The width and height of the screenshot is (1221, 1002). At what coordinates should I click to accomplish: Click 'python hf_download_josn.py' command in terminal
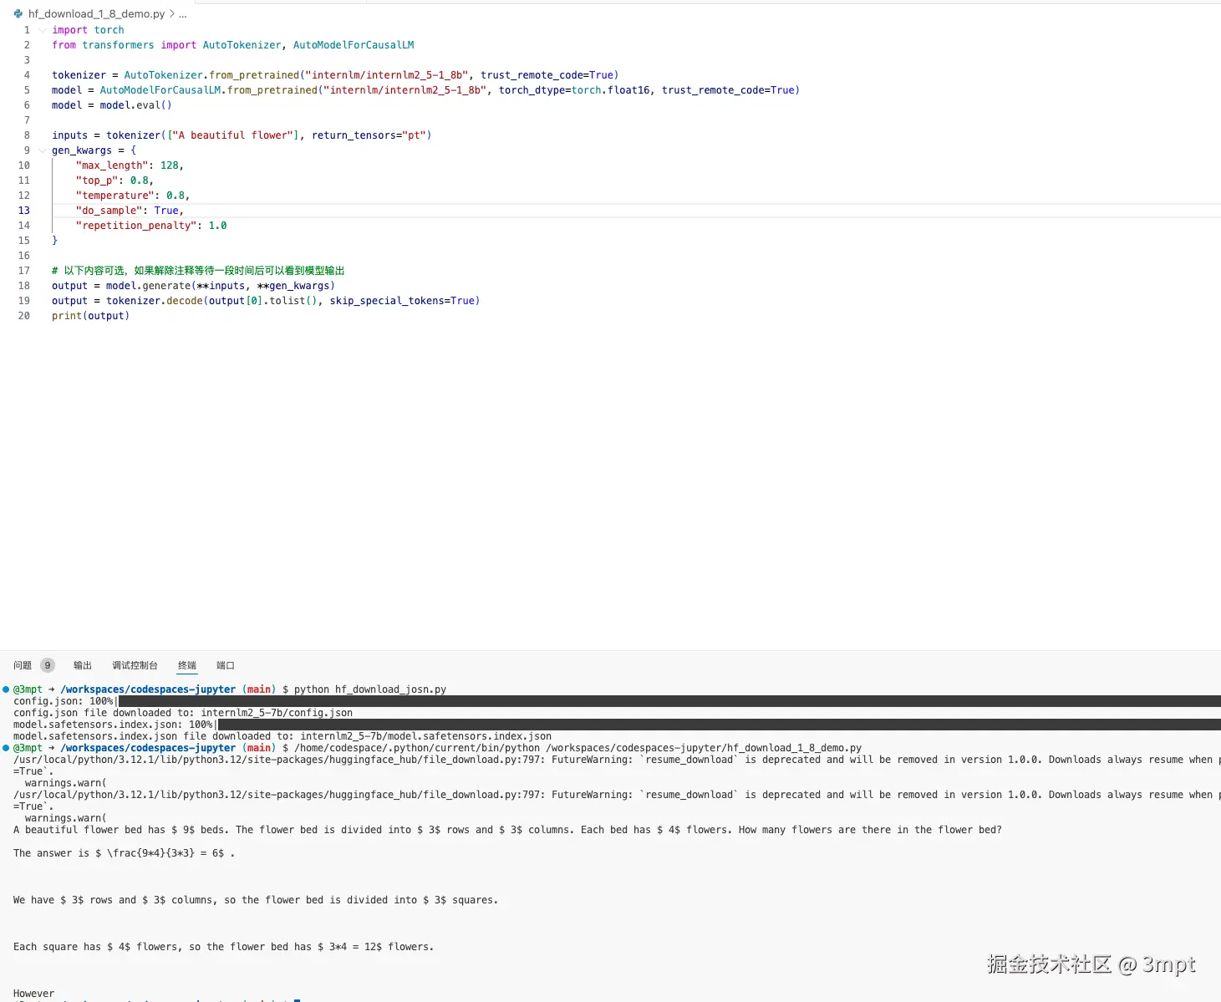click(x=370, y=689)
